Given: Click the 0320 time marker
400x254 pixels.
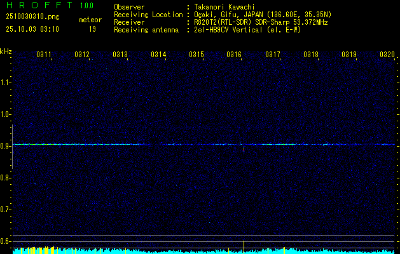Looking at the screenshot, I should 387,55.
